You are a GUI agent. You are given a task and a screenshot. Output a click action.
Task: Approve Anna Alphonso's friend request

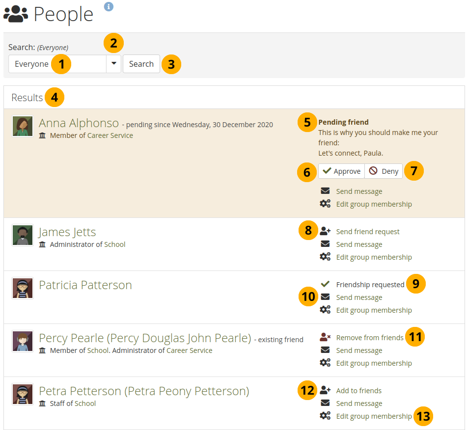pyautogui.click(x=342, y=171)
